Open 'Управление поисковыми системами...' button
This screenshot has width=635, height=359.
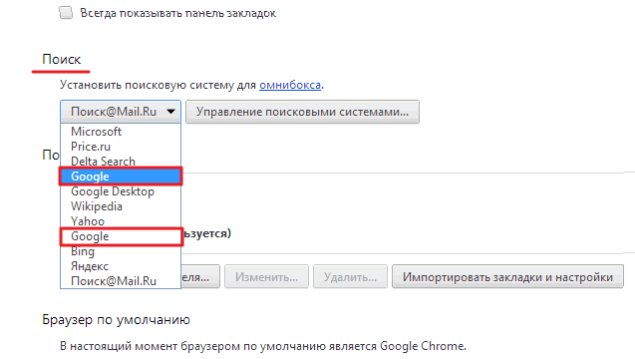pyautogui.click(x=302, y=112)
